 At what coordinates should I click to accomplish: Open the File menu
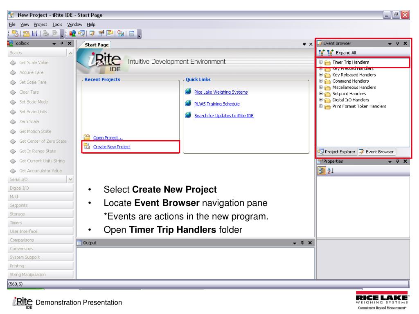(x=12, y=24)
